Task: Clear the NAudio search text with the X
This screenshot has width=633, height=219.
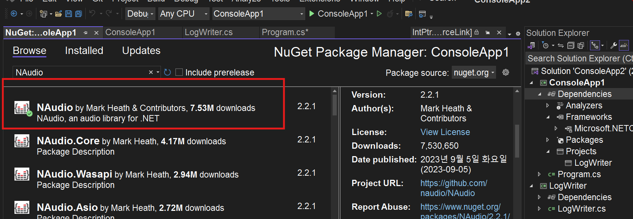Action: click(x=151, y=72)
